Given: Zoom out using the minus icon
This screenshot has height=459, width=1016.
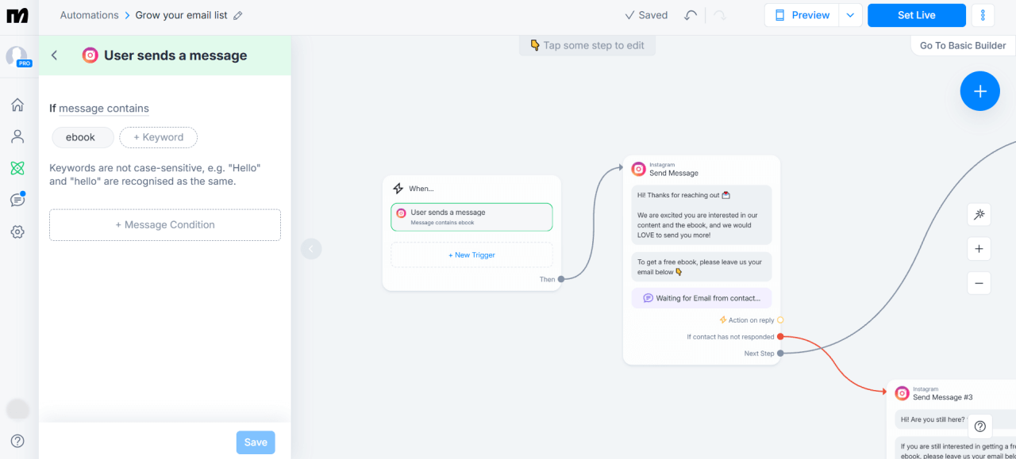Looking at the screenshot, I should (979, 282).
